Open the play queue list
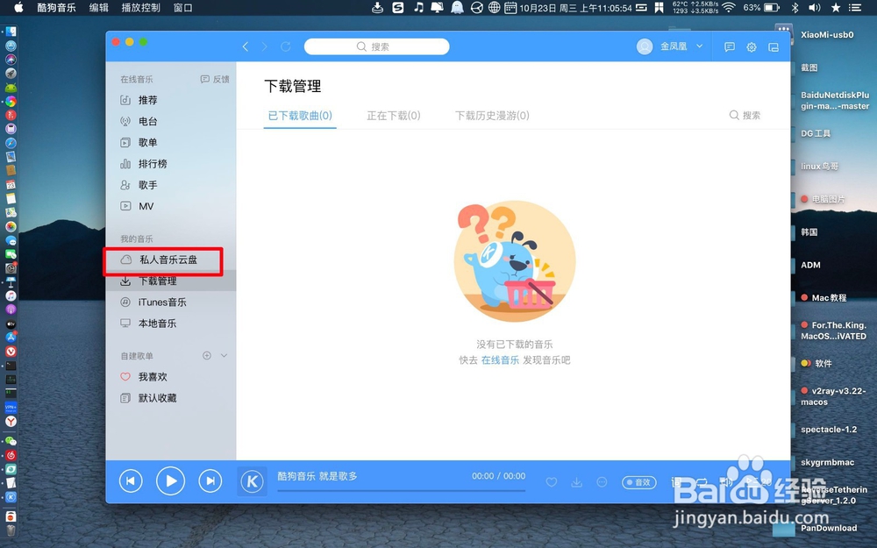 [759, 481]
